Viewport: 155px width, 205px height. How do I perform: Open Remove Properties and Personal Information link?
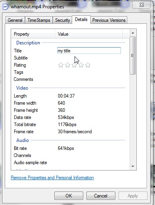52,178
